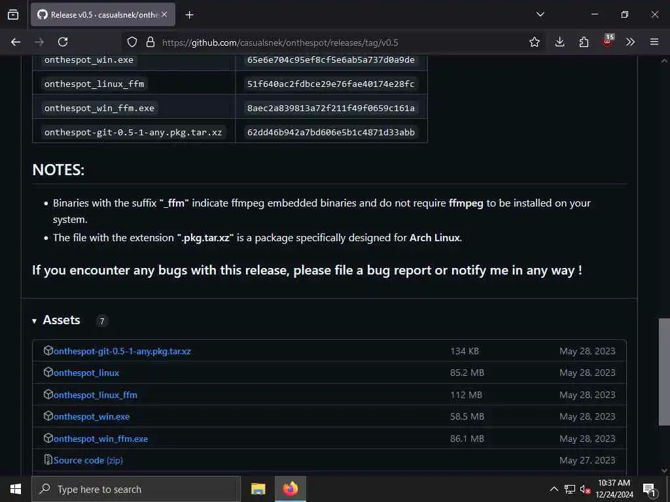Open the Extensions puzzle icon

(584, 42)
